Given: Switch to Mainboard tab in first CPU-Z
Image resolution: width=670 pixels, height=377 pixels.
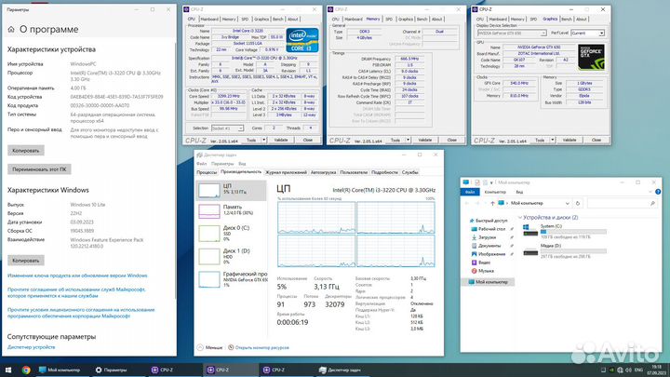Looking at the screenshot, I should [x=209, y=20].
